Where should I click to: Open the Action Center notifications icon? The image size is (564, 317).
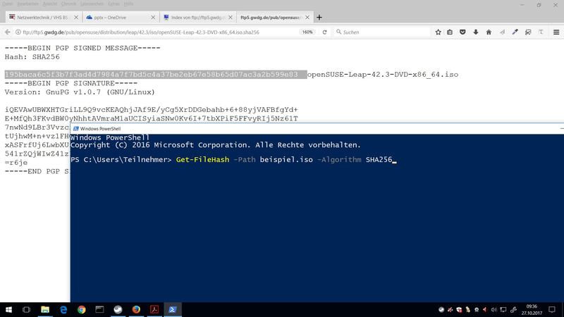552,309
